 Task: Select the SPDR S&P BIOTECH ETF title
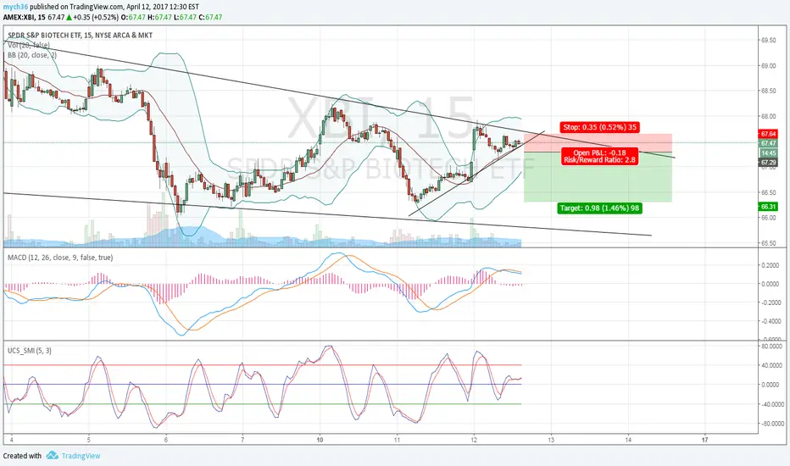[x=80, y=36]
